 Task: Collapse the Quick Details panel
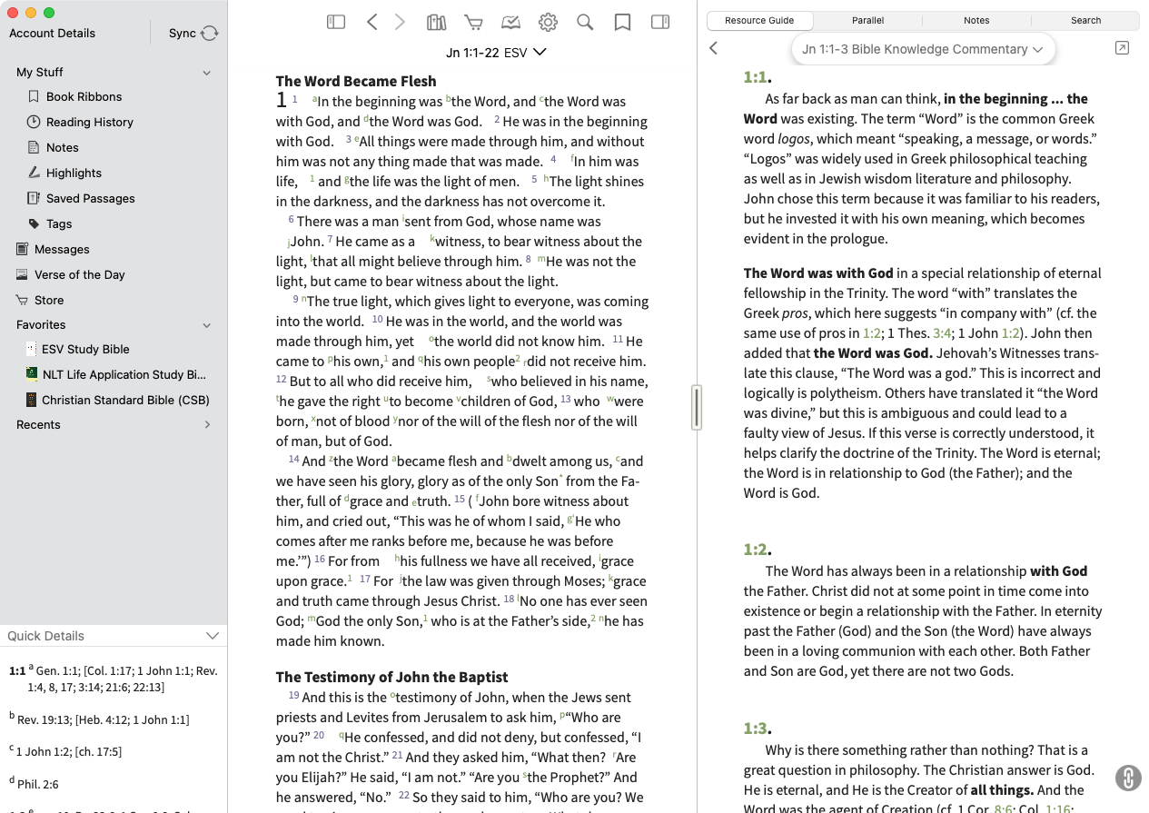(213, 636)
